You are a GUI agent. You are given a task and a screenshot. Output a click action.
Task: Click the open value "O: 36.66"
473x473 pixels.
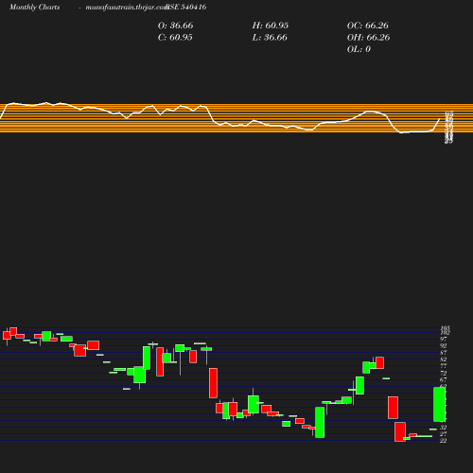click(x=175, y=26)
